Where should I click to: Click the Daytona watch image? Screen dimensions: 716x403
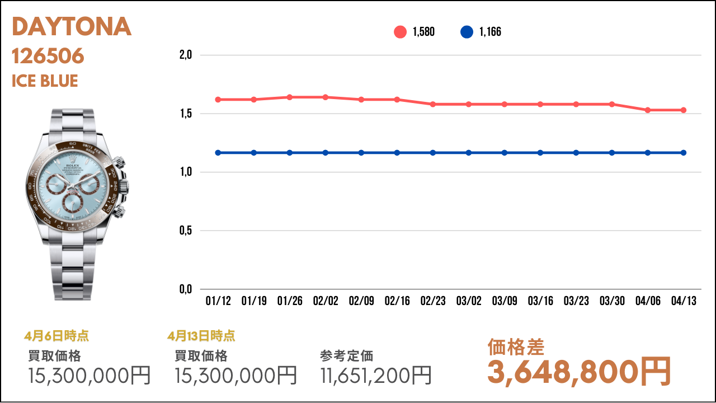point(76,204)
